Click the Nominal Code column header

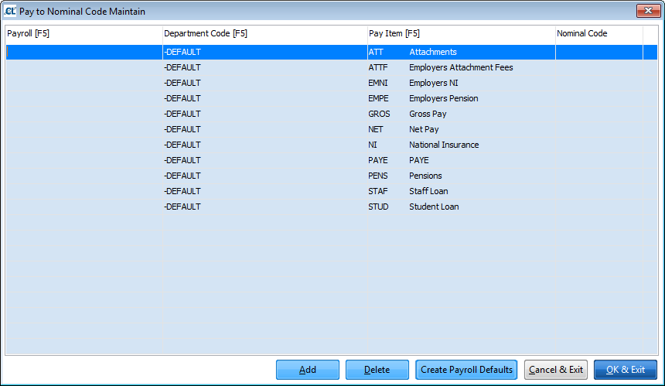(x=598, y=34)
